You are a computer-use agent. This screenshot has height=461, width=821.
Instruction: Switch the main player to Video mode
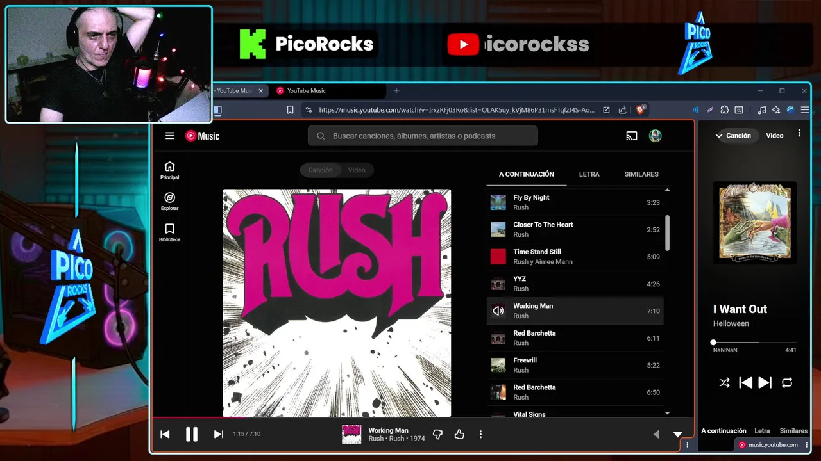pyautogui.click(x=357, y=170)
